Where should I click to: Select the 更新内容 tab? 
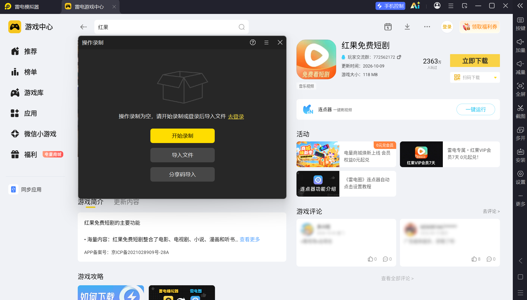point(127,202)
